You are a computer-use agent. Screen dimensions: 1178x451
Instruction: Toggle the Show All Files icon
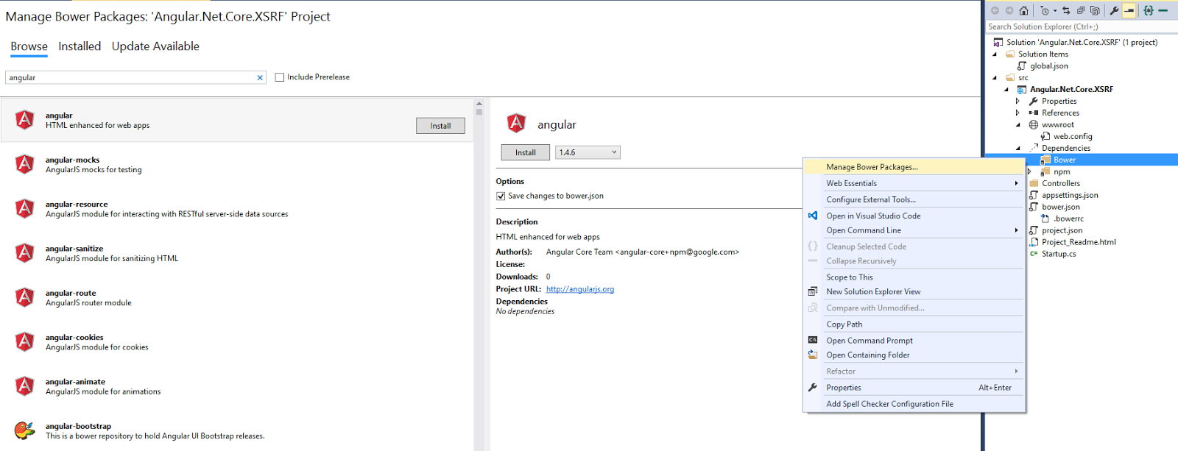click(x=1095, y=10)
